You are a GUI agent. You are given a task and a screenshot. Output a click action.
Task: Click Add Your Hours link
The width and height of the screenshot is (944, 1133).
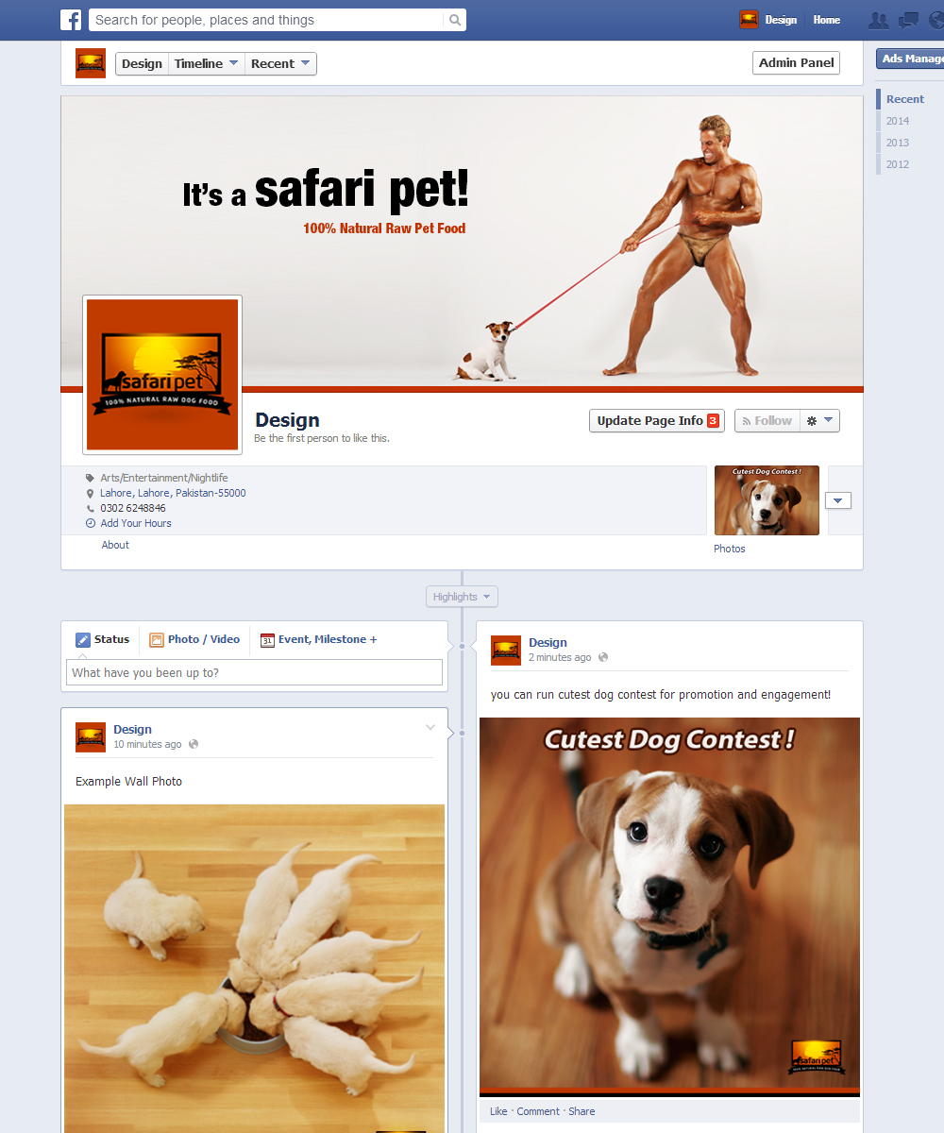coord(136,523)
